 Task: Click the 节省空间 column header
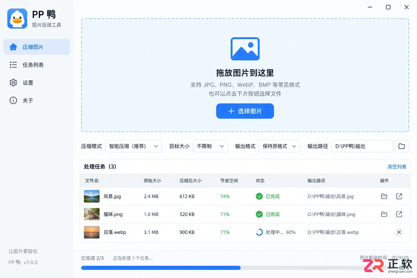(x=229, y=181)
